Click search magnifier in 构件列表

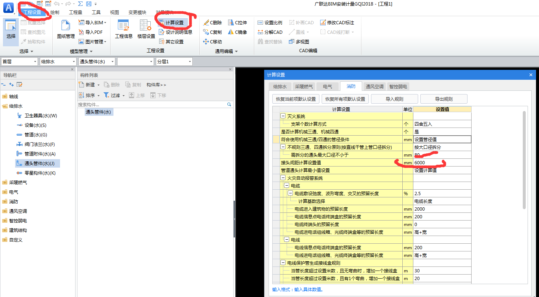point(229,105)
